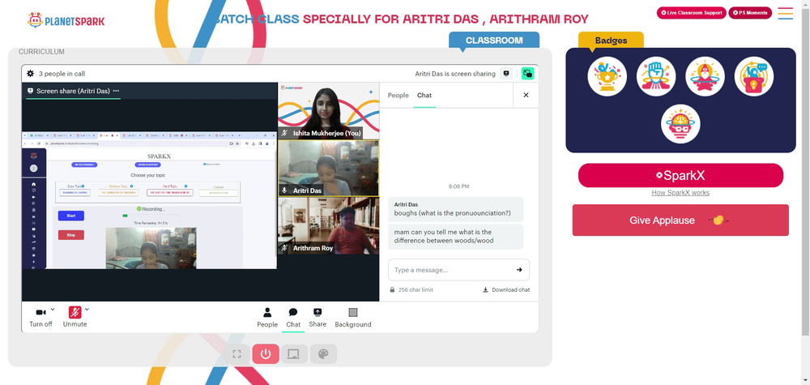Expand camera options chevron beside Turn off

click(53, 310)
